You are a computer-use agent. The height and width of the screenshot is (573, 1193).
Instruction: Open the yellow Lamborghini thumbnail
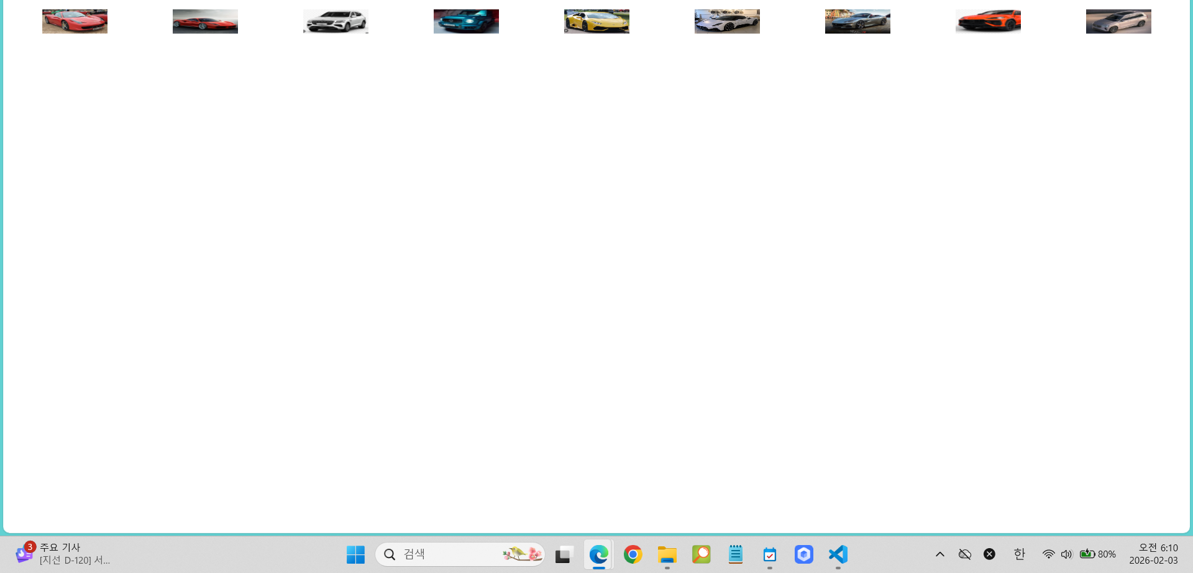[596, 22]
